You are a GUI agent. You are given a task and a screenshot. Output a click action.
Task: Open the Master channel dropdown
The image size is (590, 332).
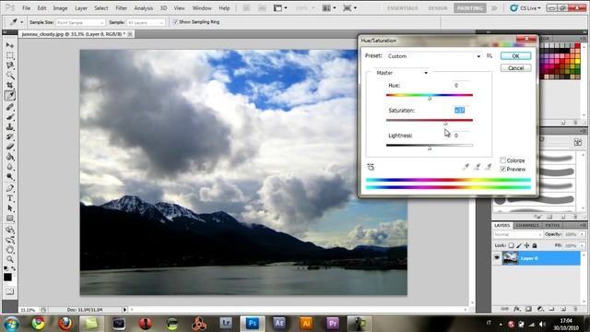pos(402,73)
